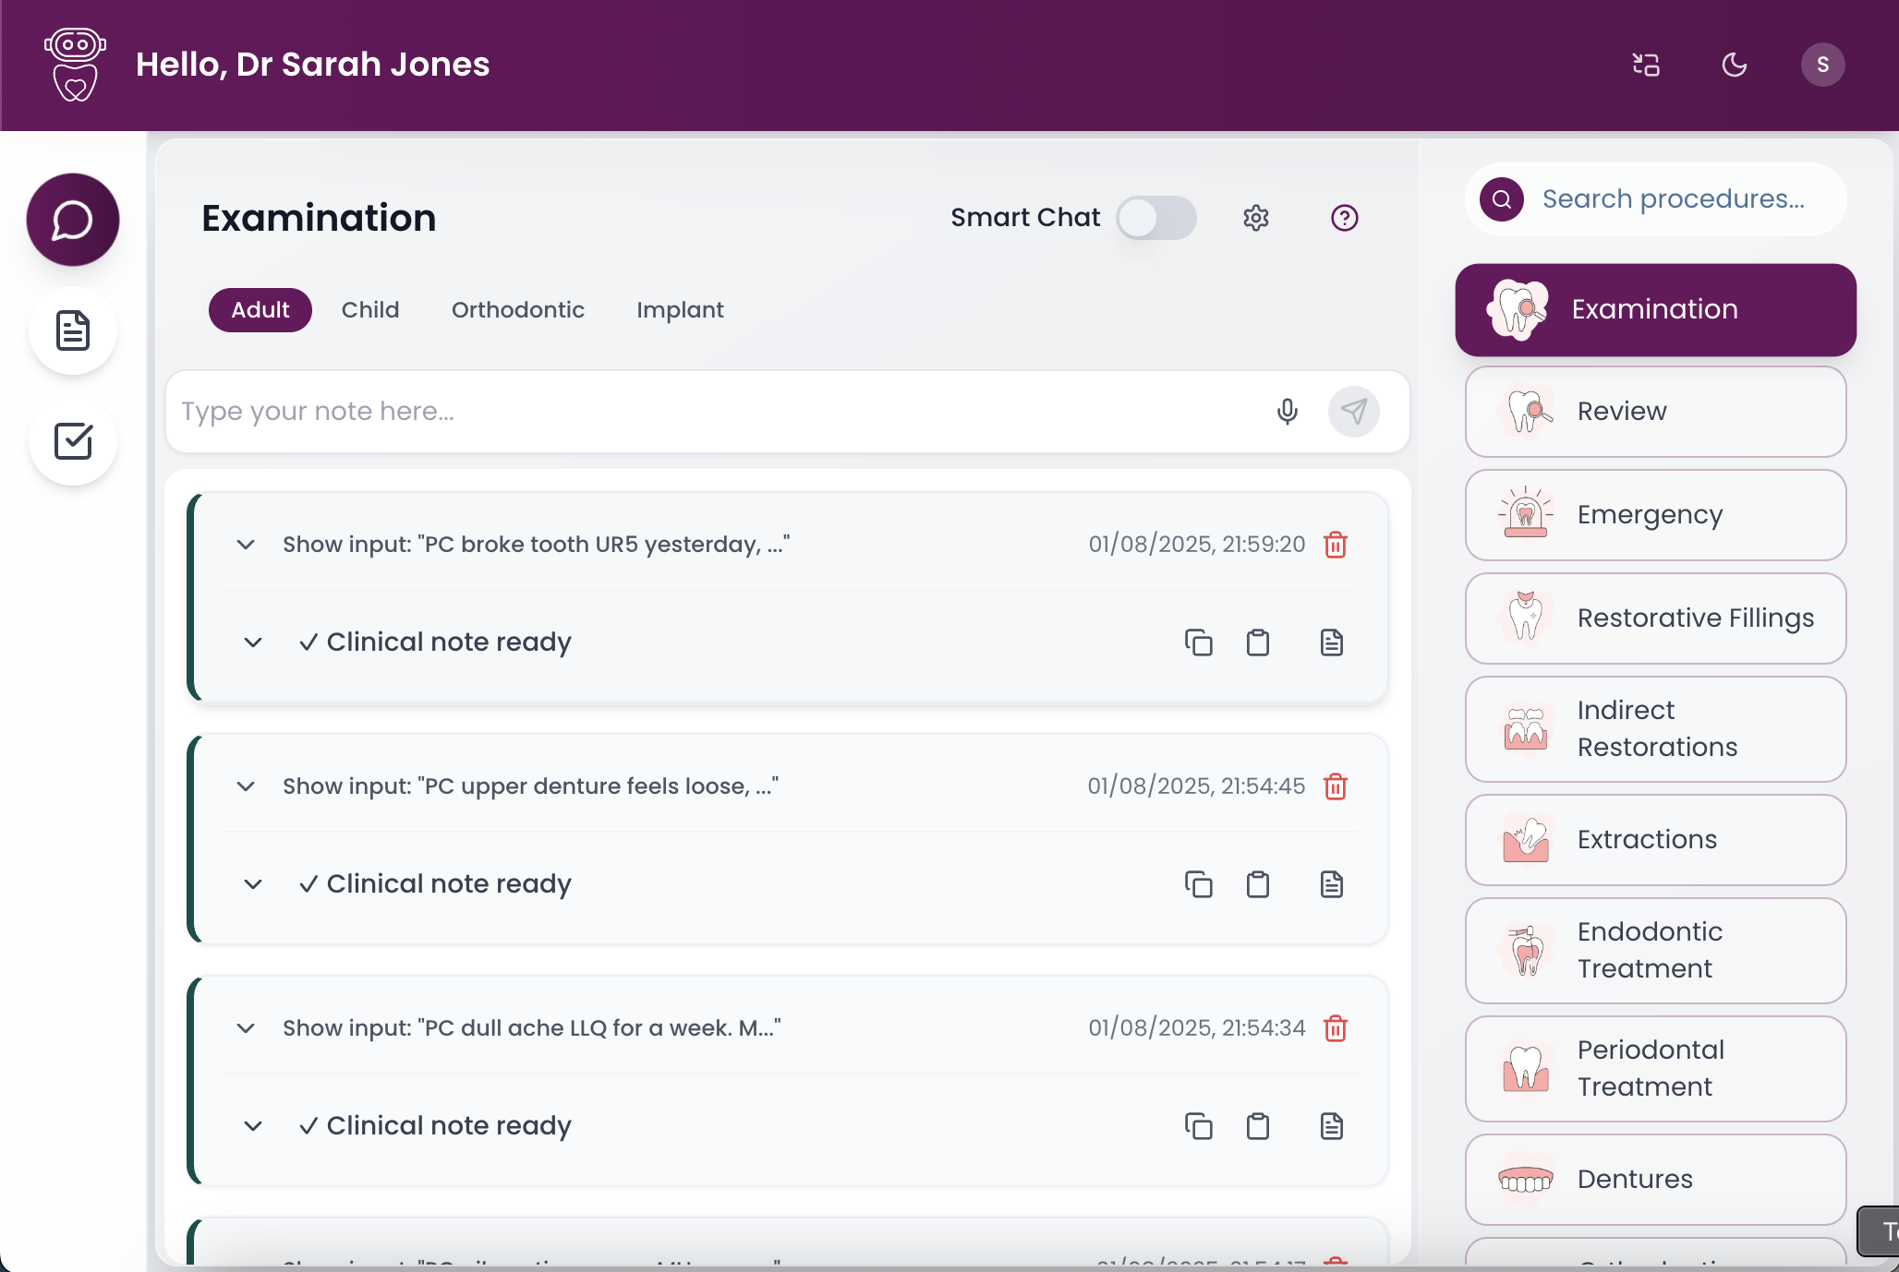Screen dimensions: 1899x1272
Task: Enable the Smart Chat toggle
Action: click(1156, 218)
